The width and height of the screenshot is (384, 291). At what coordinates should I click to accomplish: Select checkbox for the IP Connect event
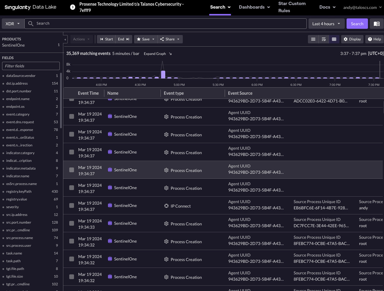[72, 205]
